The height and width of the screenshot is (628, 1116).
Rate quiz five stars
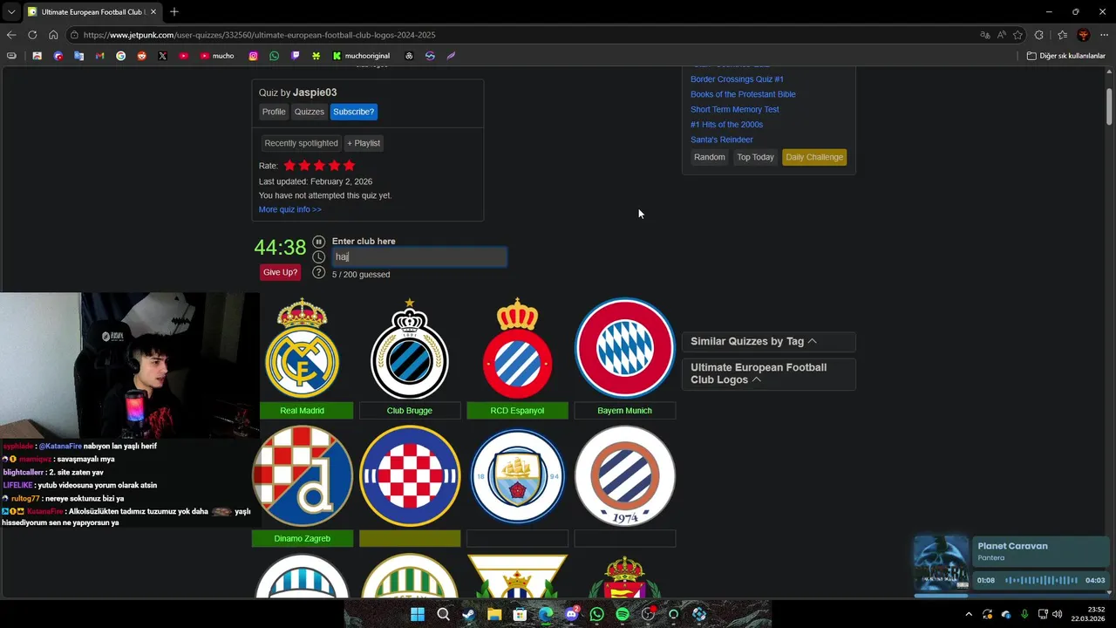click(349, 165)
